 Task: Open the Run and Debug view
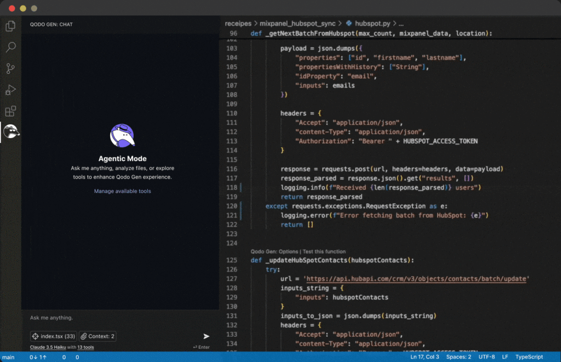[10, 90]
